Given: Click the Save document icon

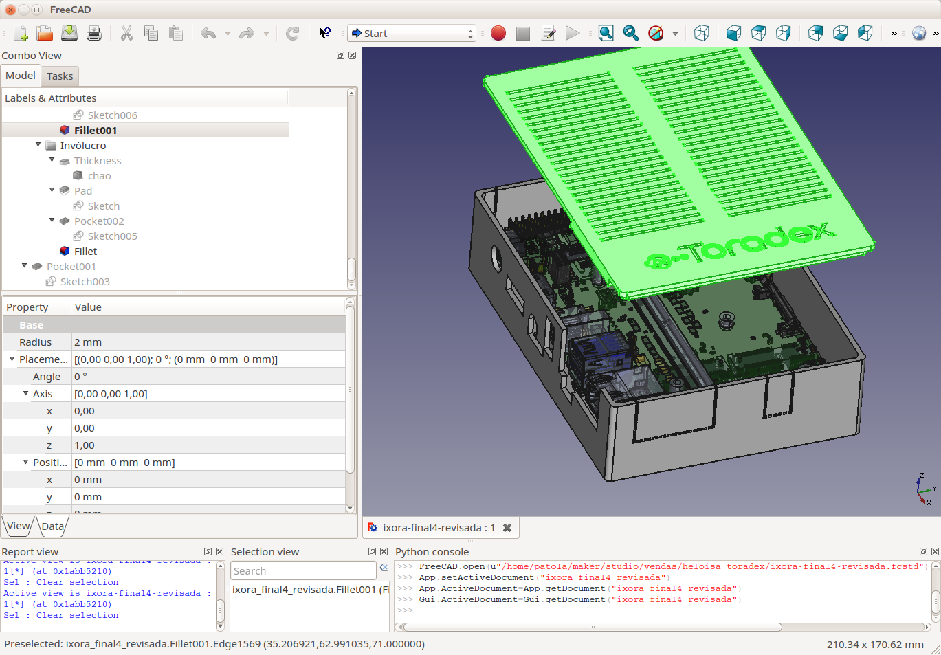Looking at the screenshot, I should pos(69,33).
